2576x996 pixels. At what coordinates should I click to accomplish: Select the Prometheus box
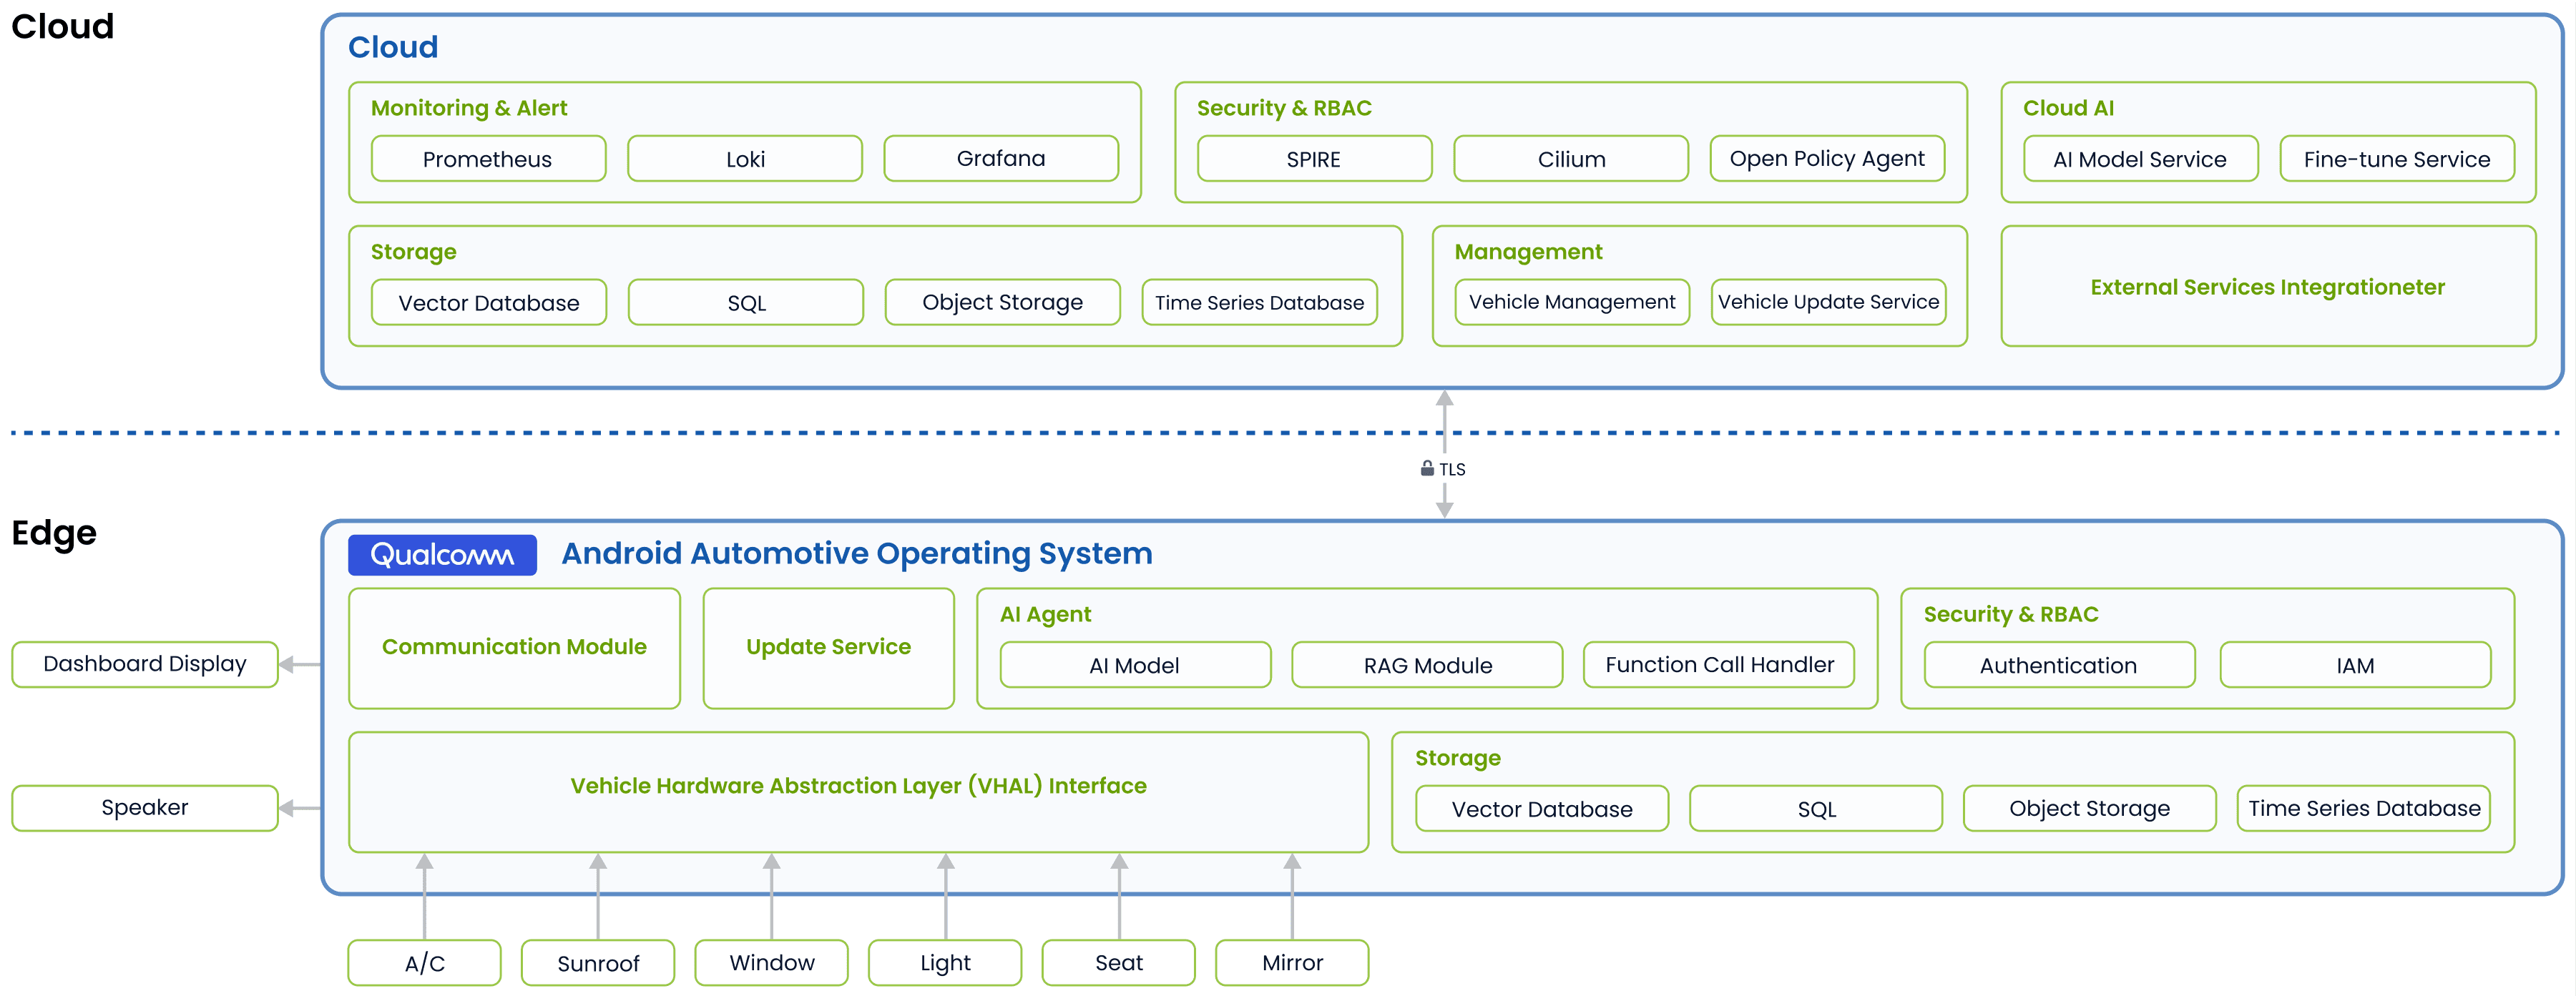pos(488,159)
